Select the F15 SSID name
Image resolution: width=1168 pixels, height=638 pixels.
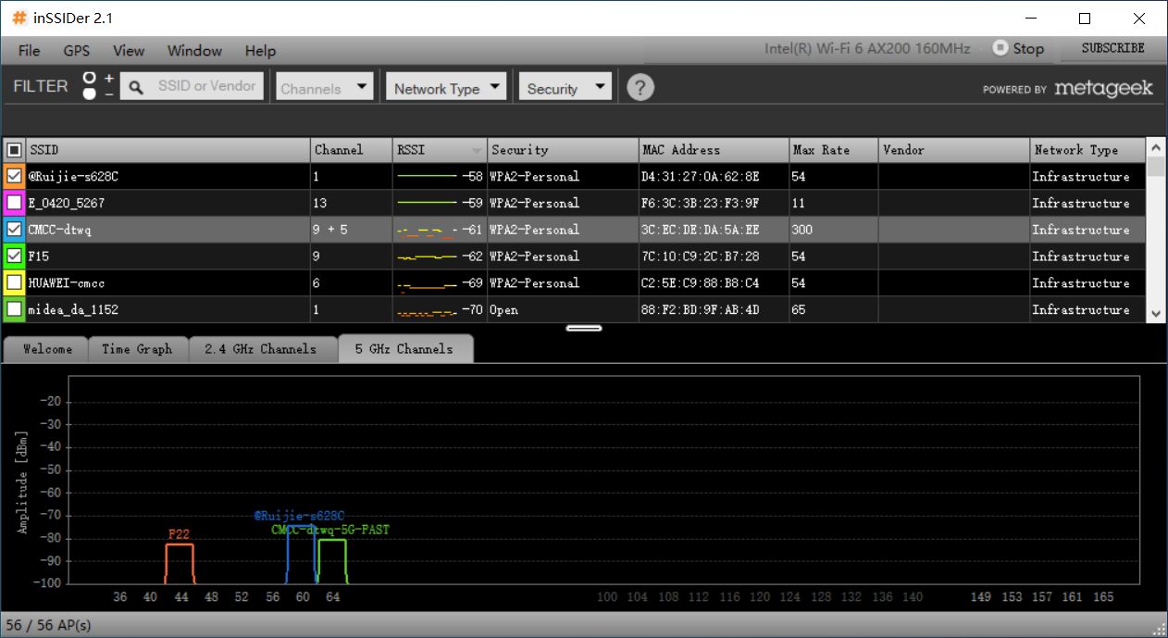[x=38, y=256]
